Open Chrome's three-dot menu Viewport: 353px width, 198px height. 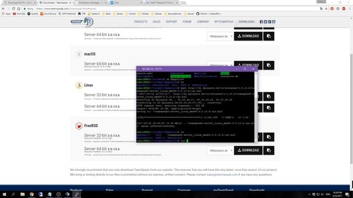350,9
